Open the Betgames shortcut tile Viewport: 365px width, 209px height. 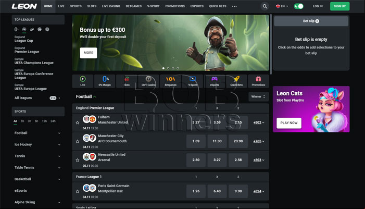[171, 81]
